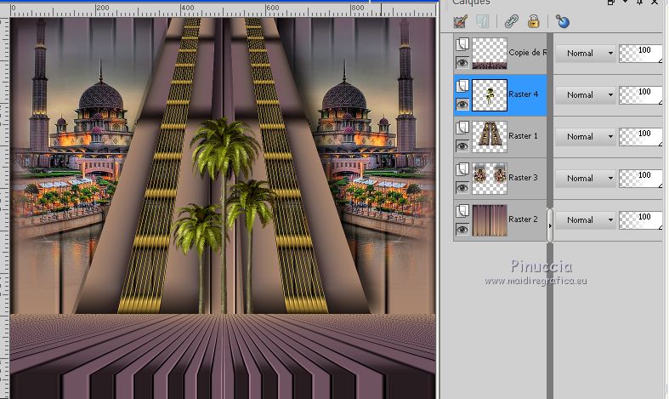Click Raster 3 mosque thumbnail
669x399 pixels.
[490, 178]
